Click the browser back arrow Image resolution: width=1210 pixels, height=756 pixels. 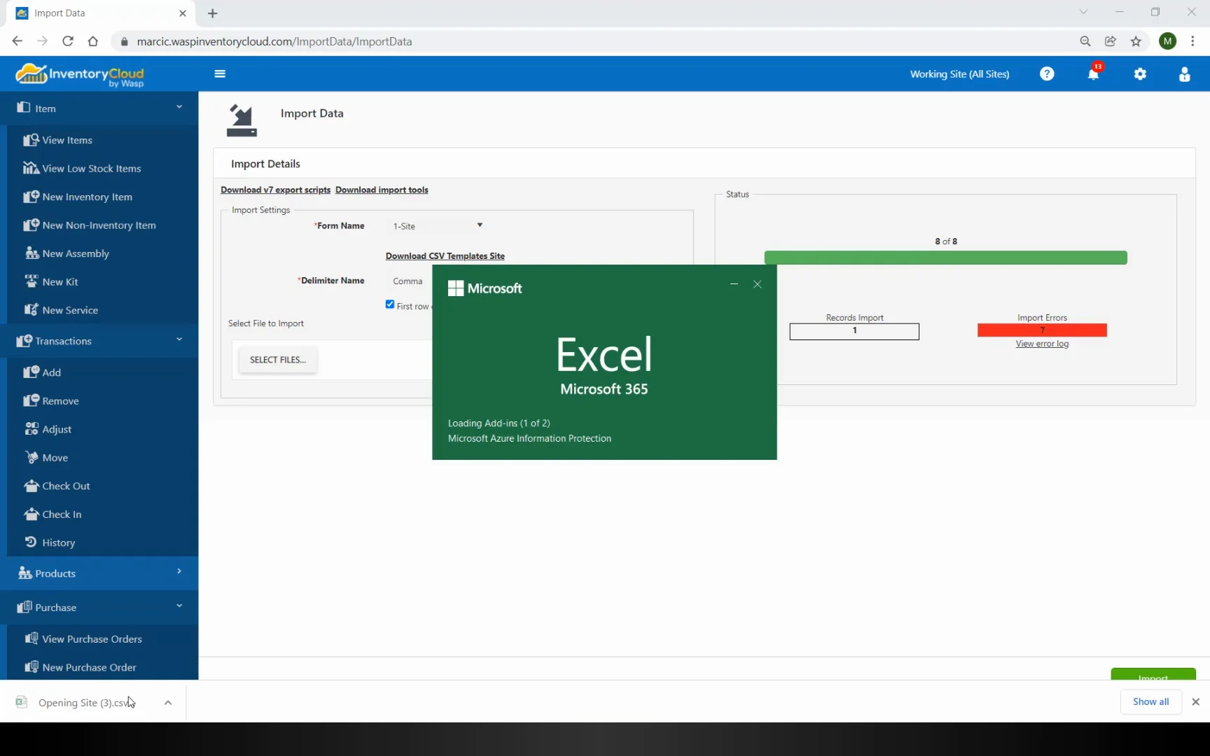18,41
